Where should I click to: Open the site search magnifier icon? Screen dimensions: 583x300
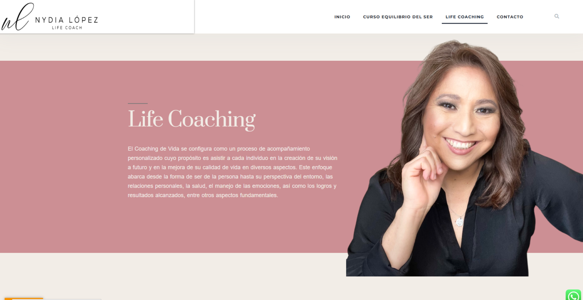[x=556, y=16]
